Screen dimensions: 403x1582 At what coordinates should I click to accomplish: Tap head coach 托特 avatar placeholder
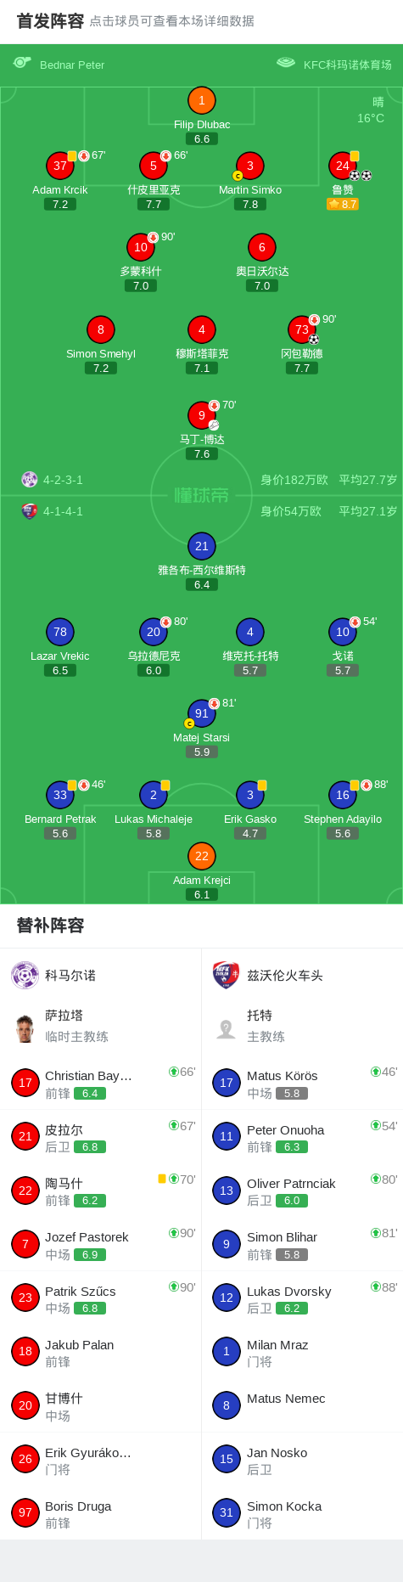(226, 1028)
